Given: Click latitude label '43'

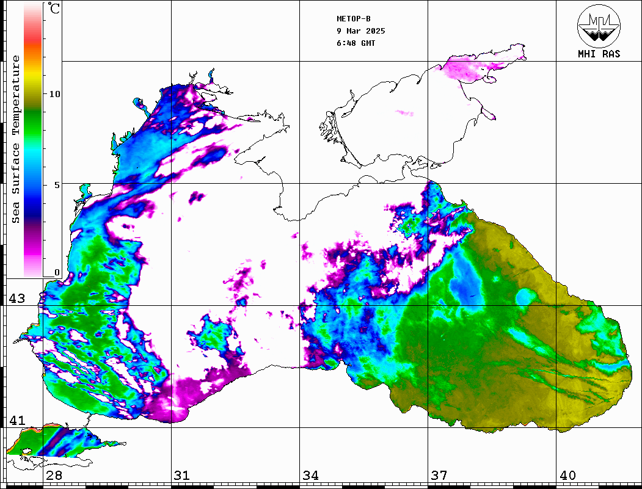Looking at the screenshot, I should click(x=17, y=299).
